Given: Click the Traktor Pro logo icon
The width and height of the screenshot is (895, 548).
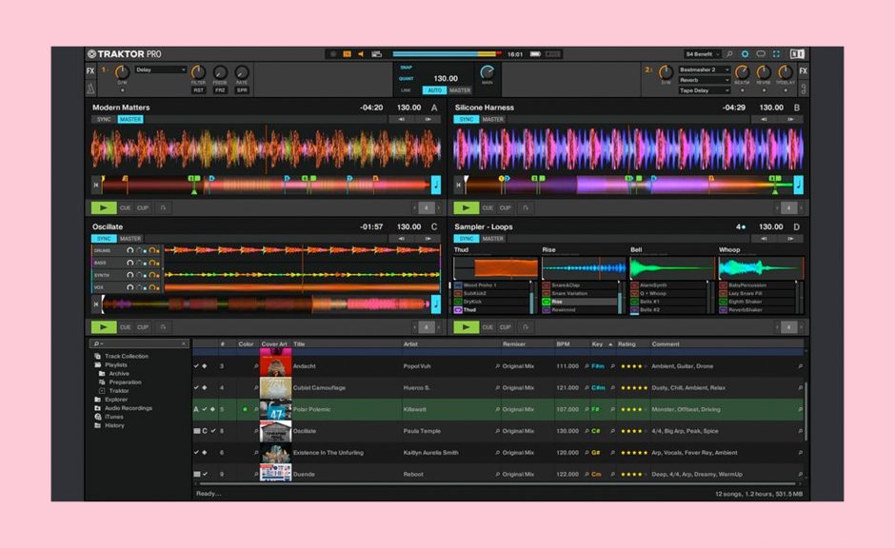Looking at the screenshot, I should coord(92,54).
